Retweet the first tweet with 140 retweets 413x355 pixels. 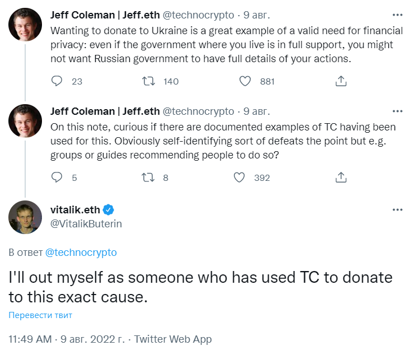coord(148,81)
